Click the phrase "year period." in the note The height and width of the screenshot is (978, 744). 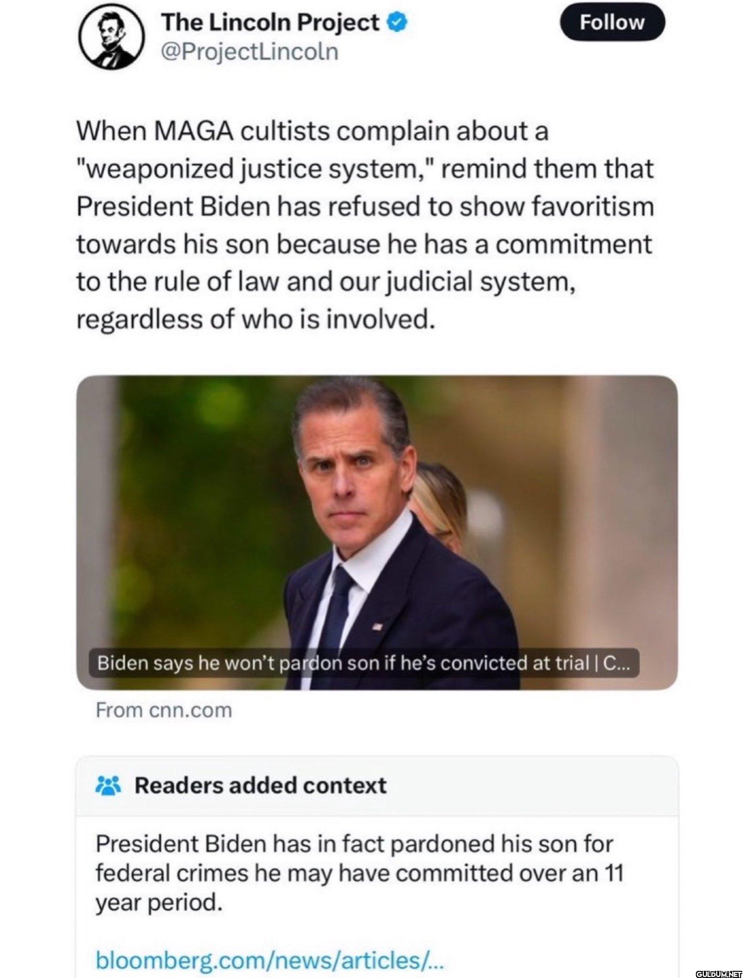pyautogui.click(x=159, y=903)
